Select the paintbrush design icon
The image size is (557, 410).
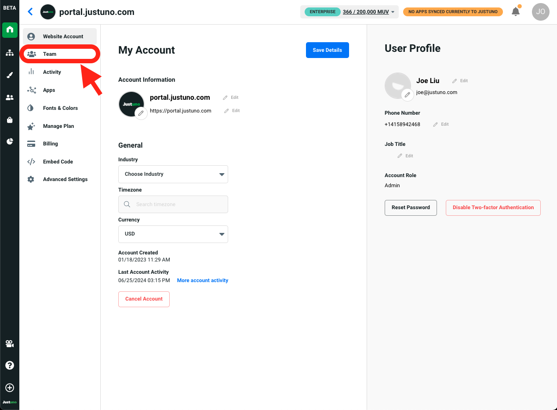[10, 75]
